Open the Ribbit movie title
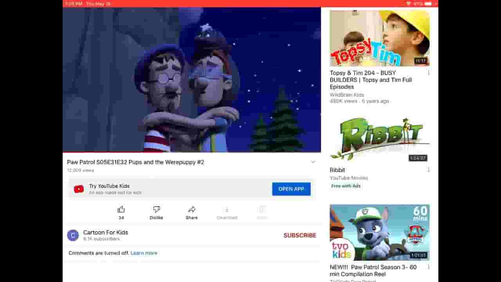501x282 pixels. point(337,170)
